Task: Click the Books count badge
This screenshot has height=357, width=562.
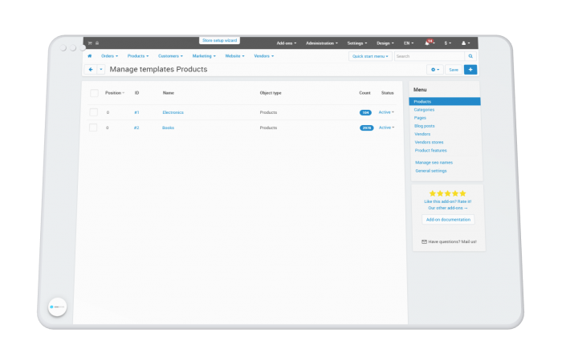Action: coord(367,128)
